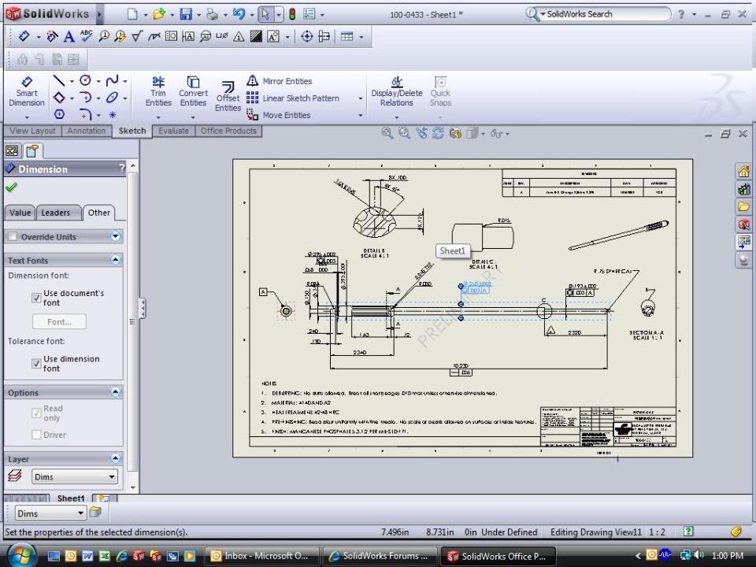Switch to the Evaluate tab
The width and height of the screenshot is (756, 567).
click(x=173, y=131)
